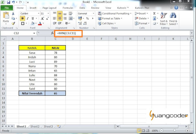Viewport: 196px width, 134px height.
Task: Click the Cut scissors icon
Action: [13, 14]
